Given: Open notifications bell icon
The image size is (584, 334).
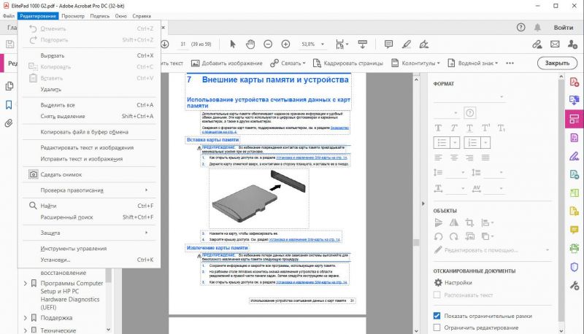Looking at the screenshot, I should point(537,27).
